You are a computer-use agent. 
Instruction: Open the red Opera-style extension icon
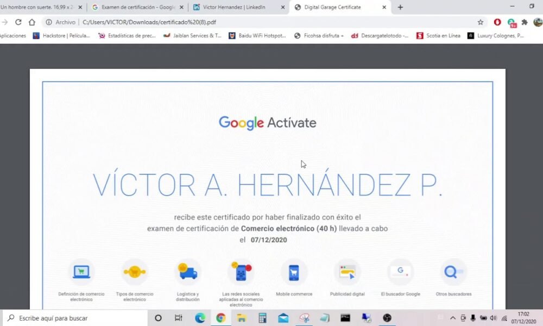point(497,23)
